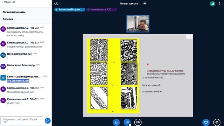Click the shared slide presentation area
Screen dimensions: 224x126
click(x=138, y=76)
